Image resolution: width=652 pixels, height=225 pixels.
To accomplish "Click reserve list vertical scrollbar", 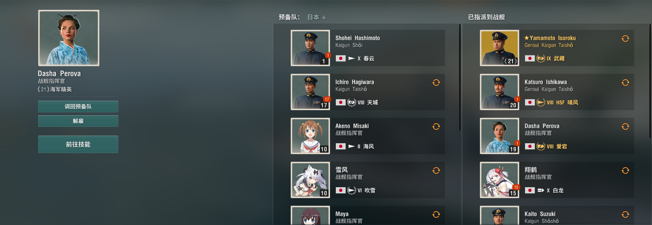I will coord(460,77).
